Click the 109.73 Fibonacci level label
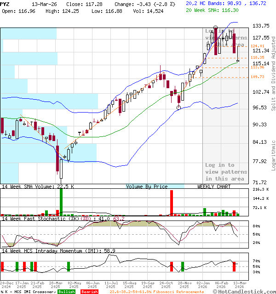The height and width of the screenshot is (294, 276). point(257,77)
